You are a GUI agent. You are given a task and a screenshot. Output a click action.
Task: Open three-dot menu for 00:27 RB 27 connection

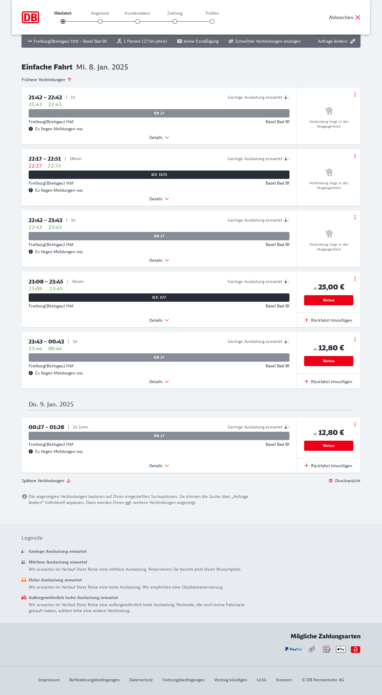(355, 424)
